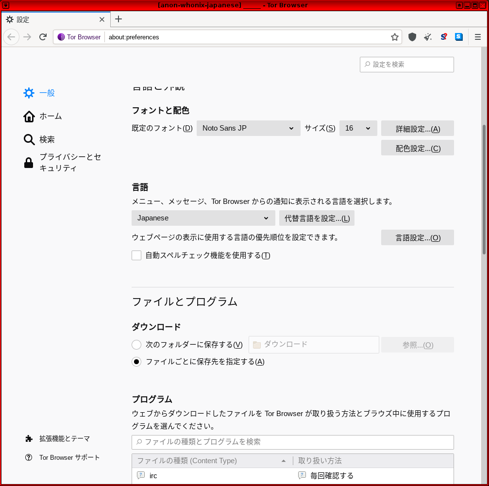Screen dimensions: 489x486
Task: Click the reload page icon
Action: 43,37
